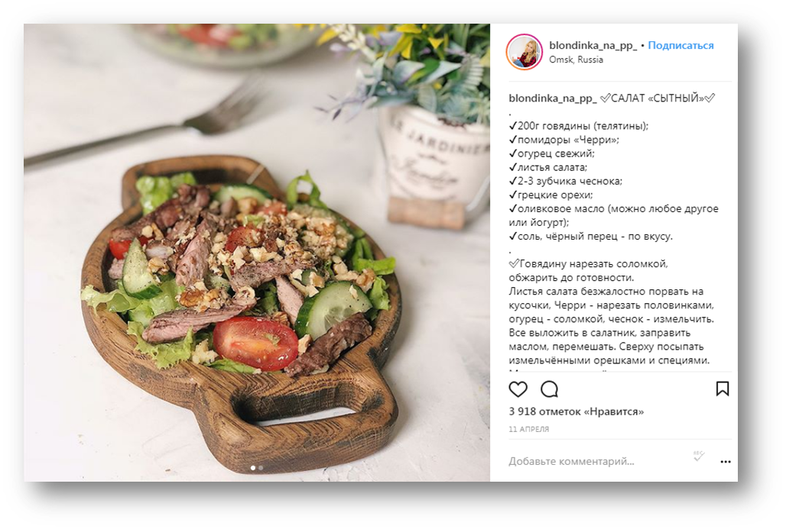Follow the account via Подписаться
The height and width of the screenshot is (529, 786).
[680, 46]
